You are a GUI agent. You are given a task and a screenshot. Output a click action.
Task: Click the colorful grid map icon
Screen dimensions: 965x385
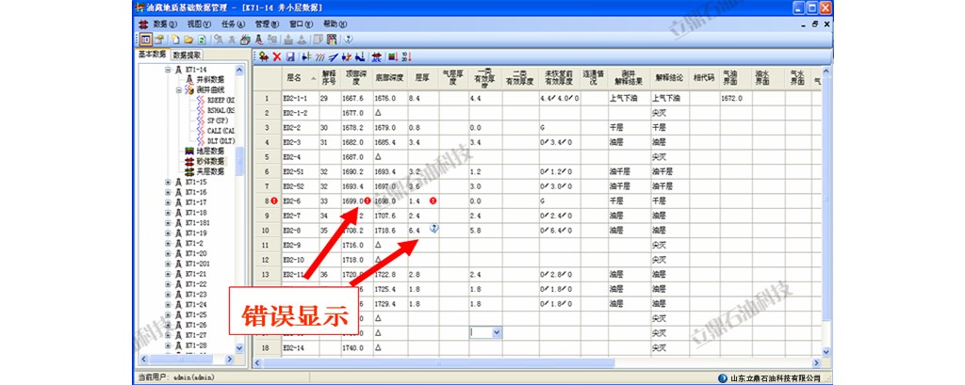pyautogui.click(x=333, y=40)
